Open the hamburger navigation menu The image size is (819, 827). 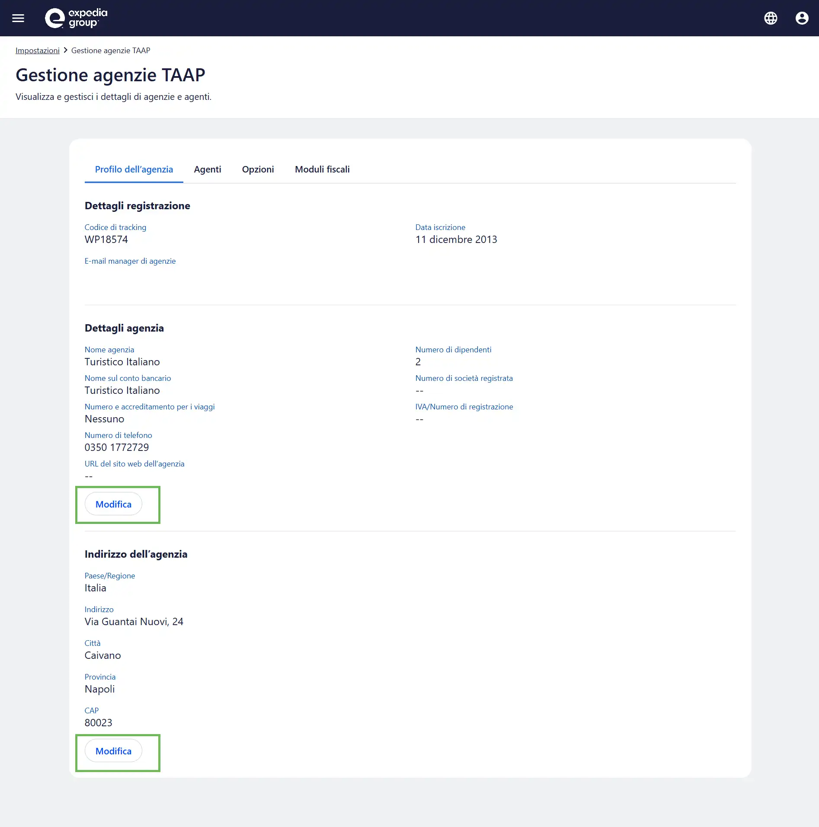coord(18,18)
